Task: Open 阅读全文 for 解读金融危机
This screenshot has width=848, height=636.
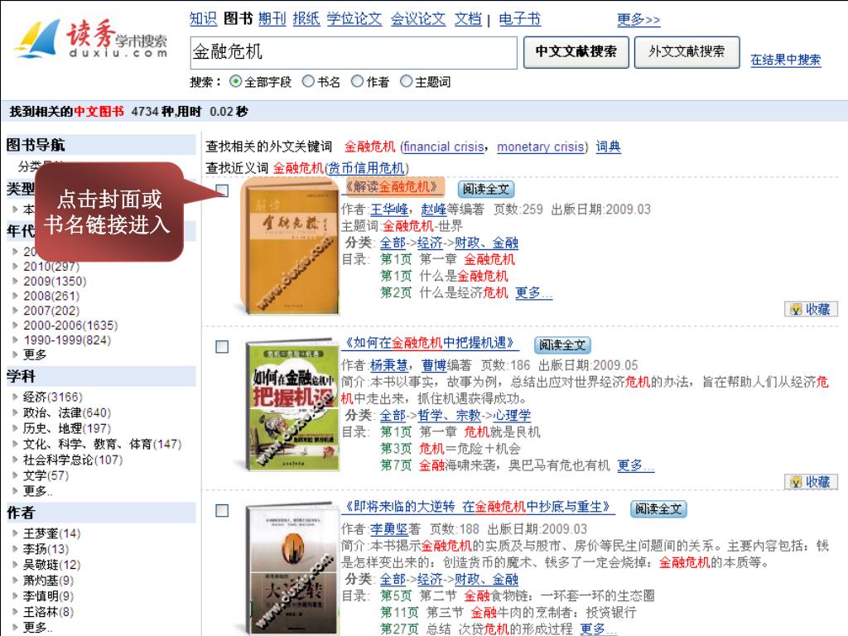Action: point(485,190)
